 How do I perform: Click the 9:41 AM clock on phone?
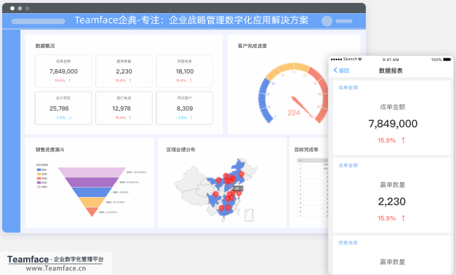391,60
